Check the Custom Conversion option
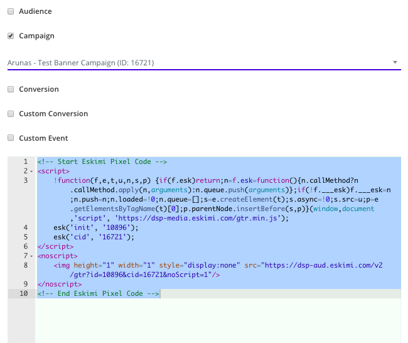 click(x=11, y=114)
